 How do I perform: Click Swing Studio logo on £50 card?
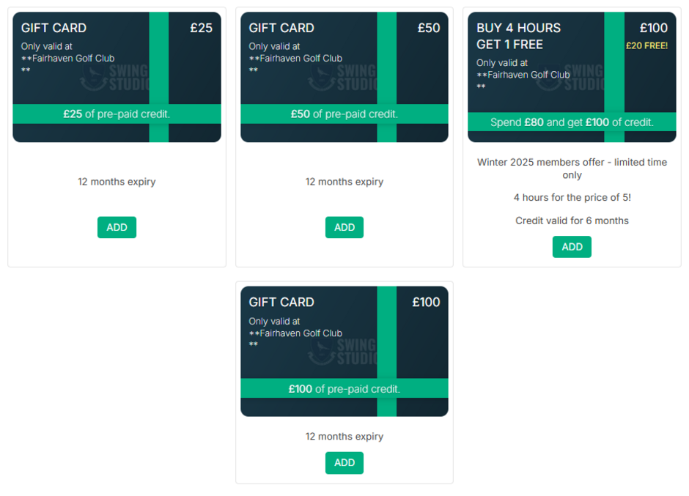click(x=343, y=78)
